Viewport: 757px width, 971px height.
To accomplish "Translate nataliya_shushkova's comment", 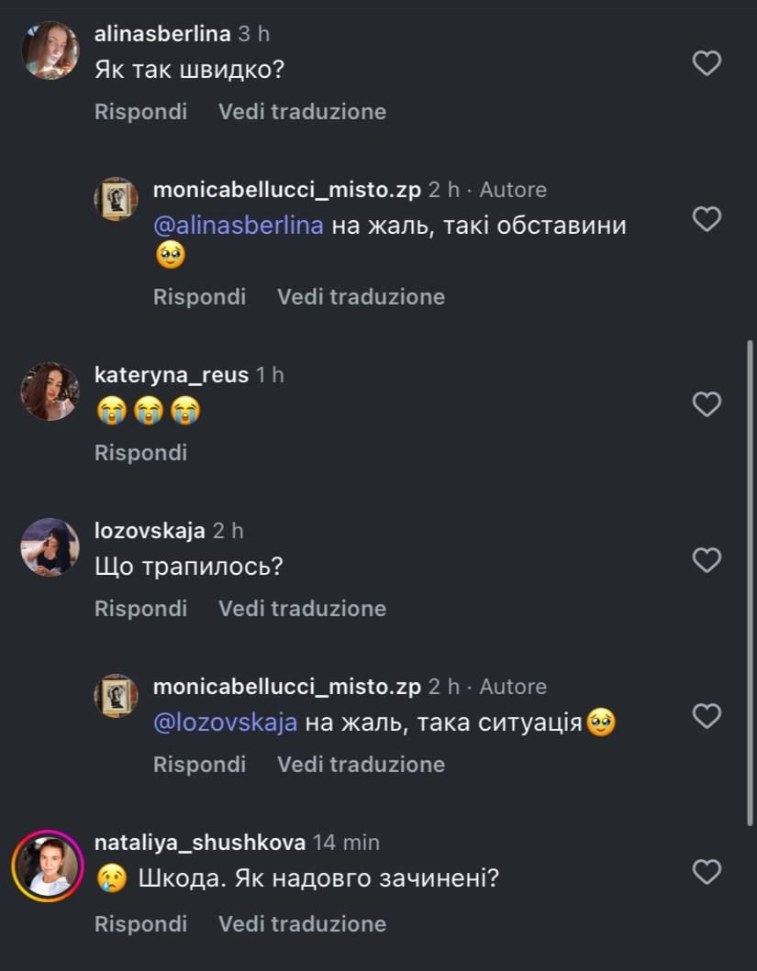I will (302, 924).
